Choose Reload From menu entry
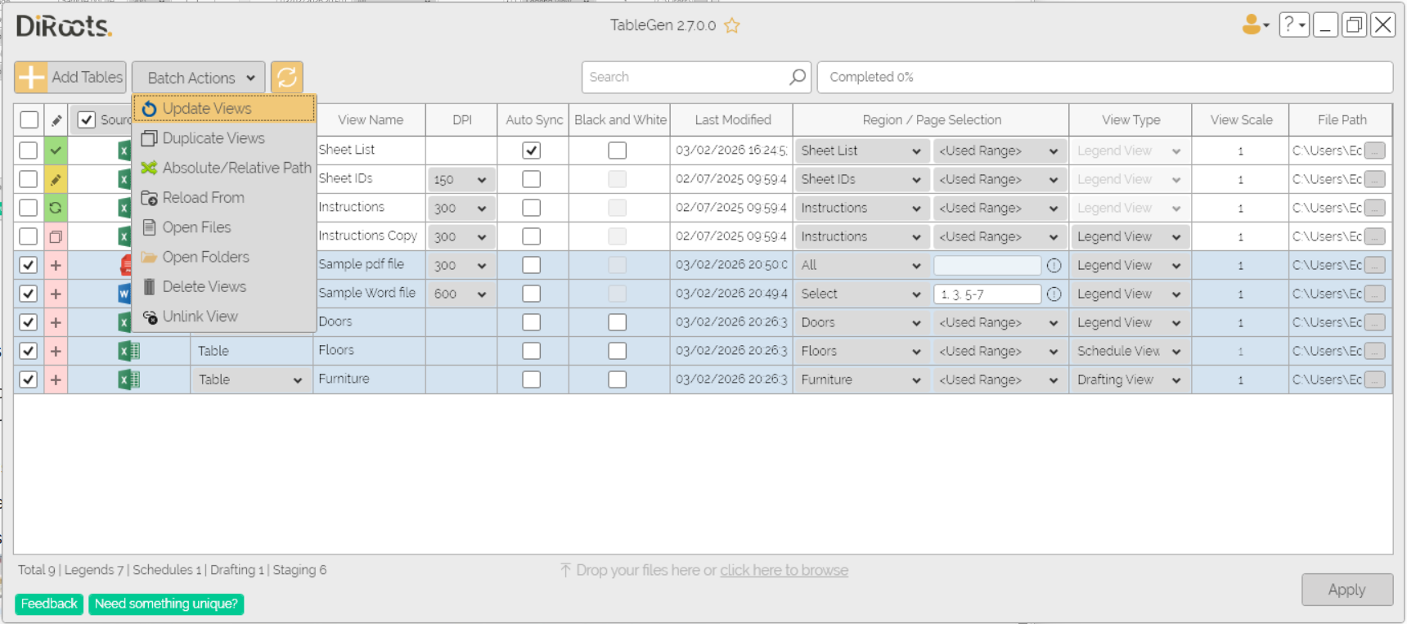The height and width of the screenshot is (624, 1407). coord(224,197)
